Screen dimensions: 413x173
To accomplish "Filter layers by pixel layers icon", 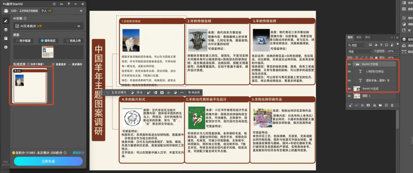I will (x=371, y=45).
